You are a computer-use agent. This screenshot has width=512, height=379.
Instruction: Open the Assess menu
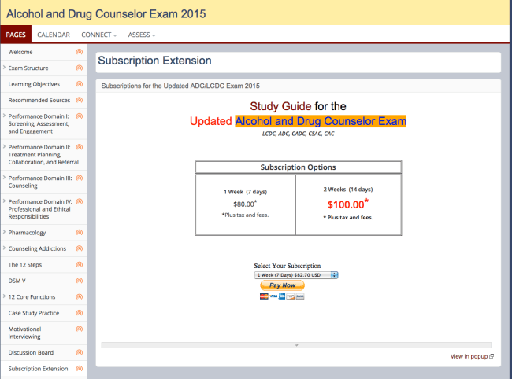[x=142, y=35]
